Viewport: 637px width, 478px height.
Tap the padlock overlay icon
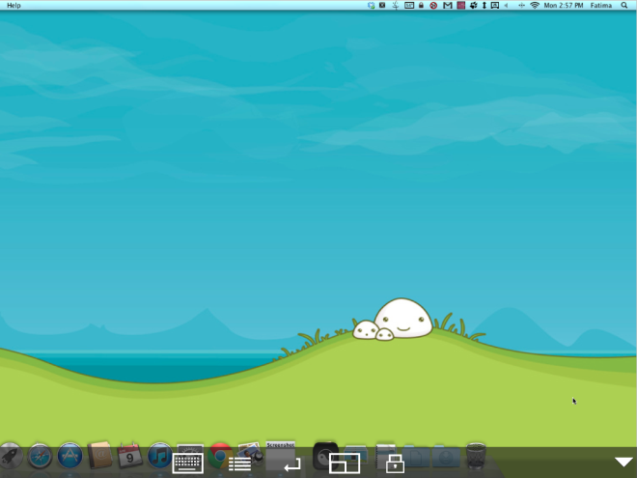[x=395, y=464]
